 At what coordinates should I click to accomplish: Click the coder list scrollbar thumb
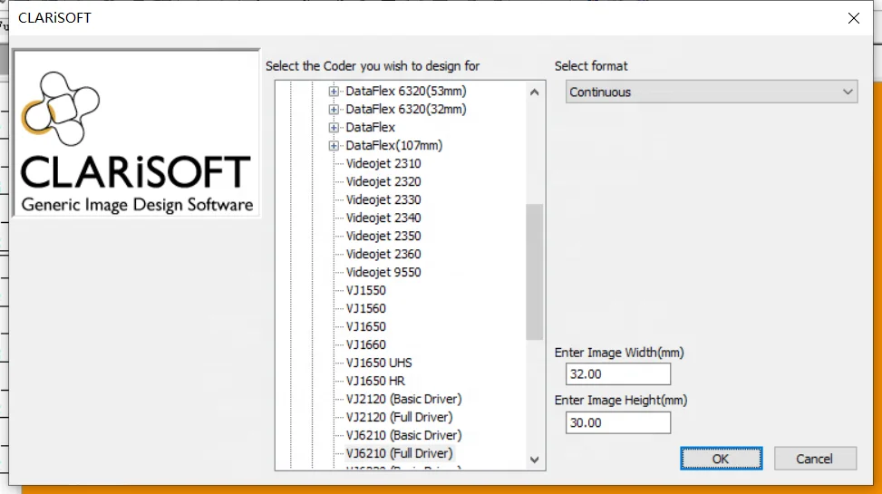(535, 272)
